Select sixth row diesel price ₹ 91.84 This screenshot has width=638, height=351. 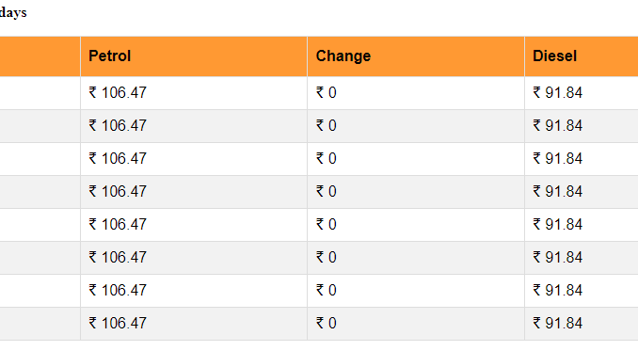click(558, 258)
